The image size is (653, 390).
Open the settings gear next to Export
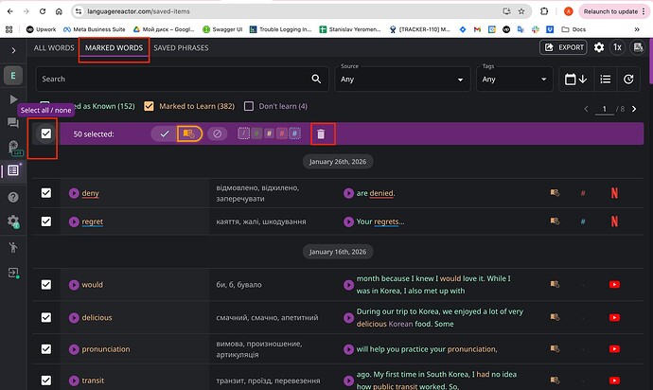point(598,47)
